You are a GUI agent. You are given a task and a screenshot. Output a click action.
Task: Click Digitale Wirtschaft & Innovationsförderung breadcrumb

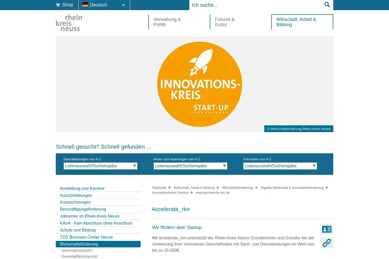pyautogui.click(x=292, y=188)
